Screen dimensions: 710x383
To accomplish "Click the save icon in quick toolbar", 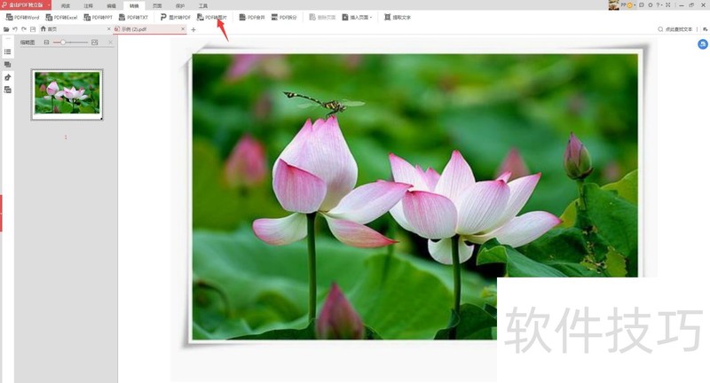I will (x=33, y=29).
